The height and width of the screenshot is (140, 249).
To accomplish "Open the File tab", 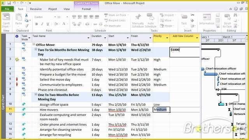I will coord(7,9).
